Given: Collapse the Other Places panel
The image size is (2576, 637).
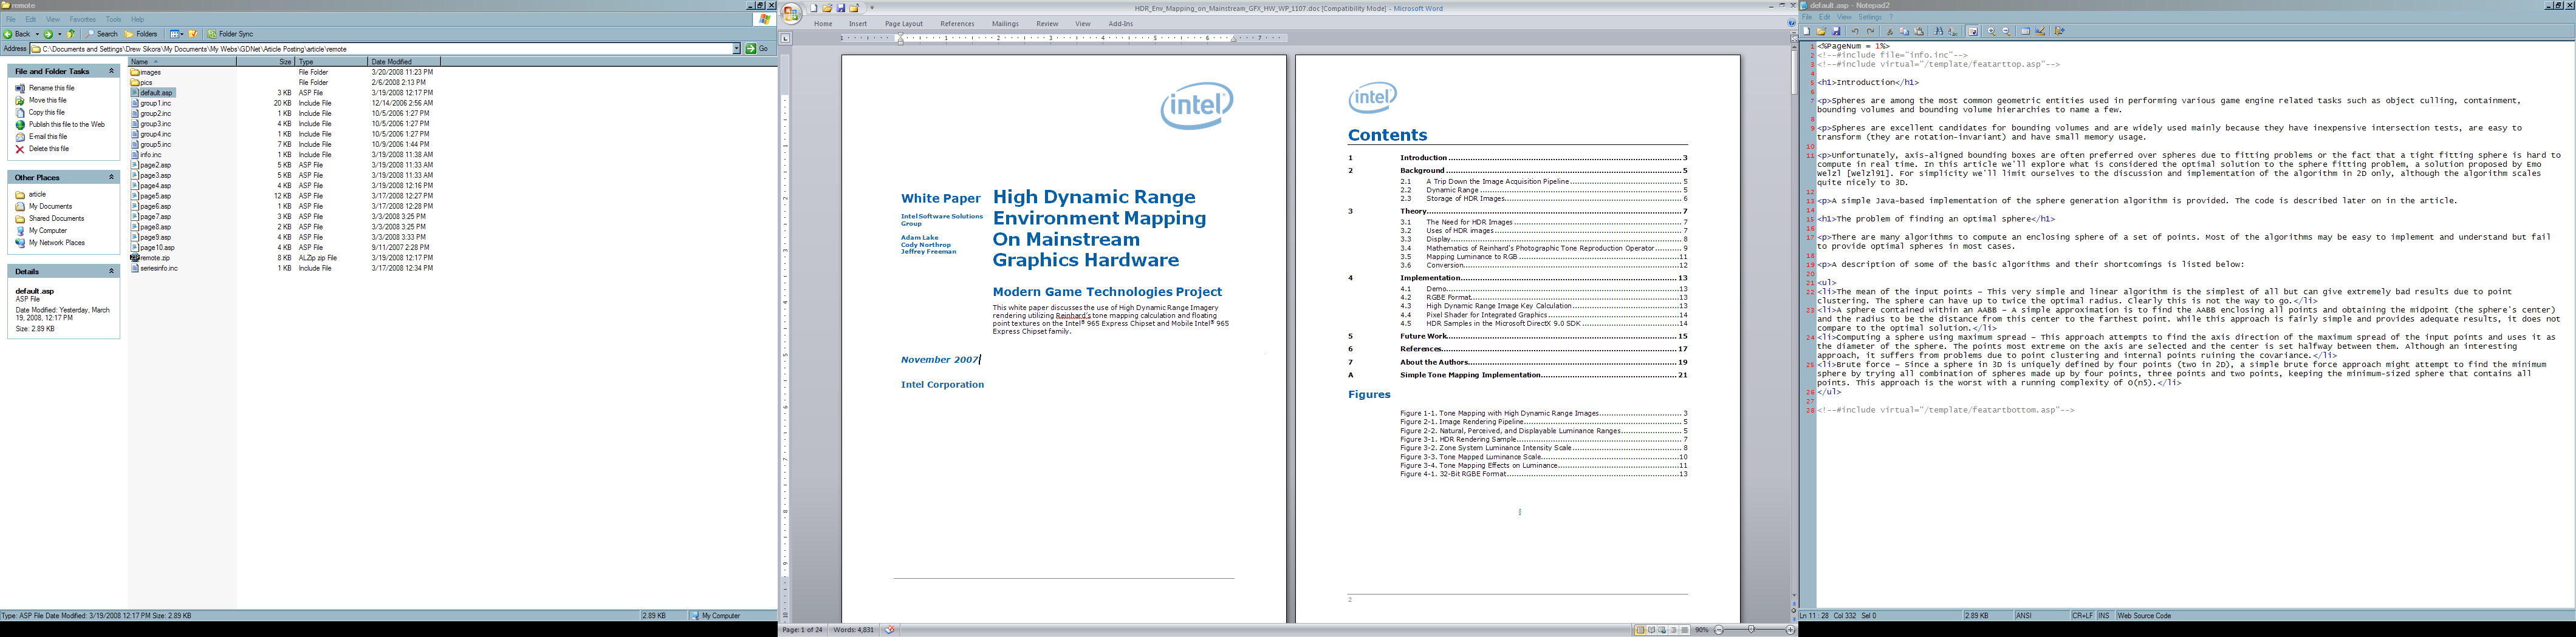Looking at the screenshot, I should 111,177.
